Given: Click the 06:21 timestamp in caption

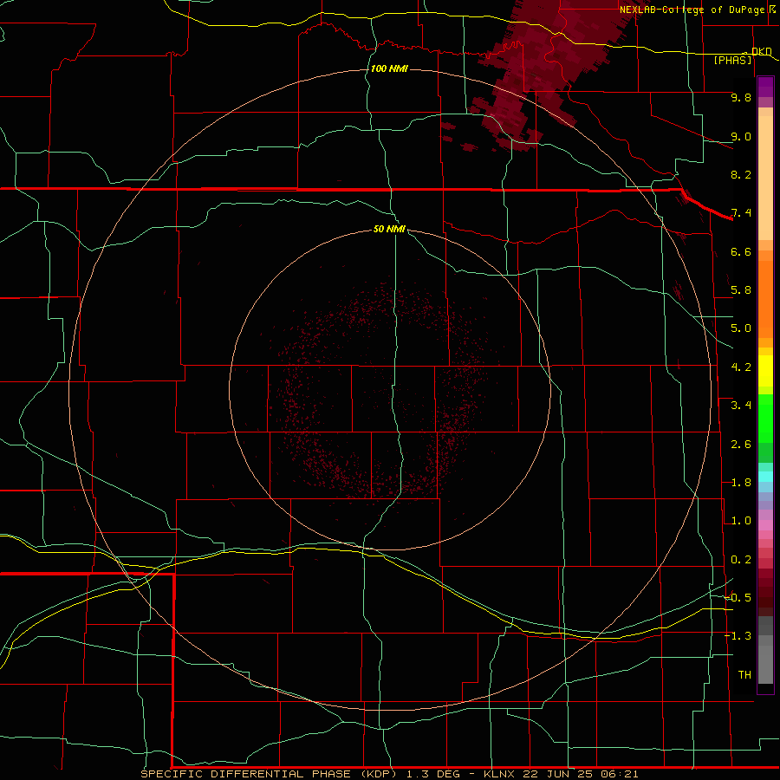Looking at the screenshot, I should 620,774.
